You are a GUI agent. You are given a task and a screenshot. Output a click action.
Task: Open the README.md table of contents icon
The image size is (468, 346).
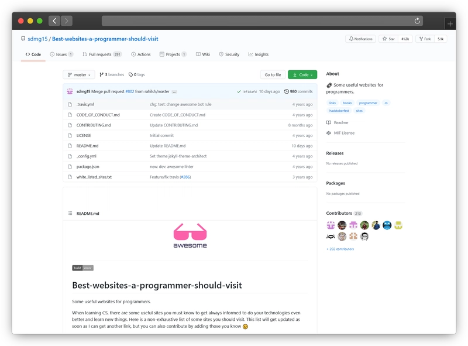click(70, 213)
